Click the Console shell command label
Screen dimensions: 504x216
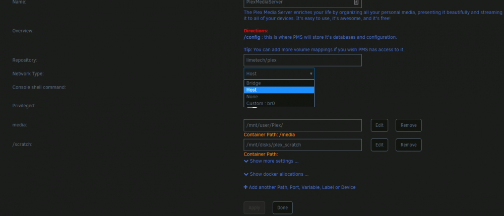pyautogui.click(x=39, y=87)
